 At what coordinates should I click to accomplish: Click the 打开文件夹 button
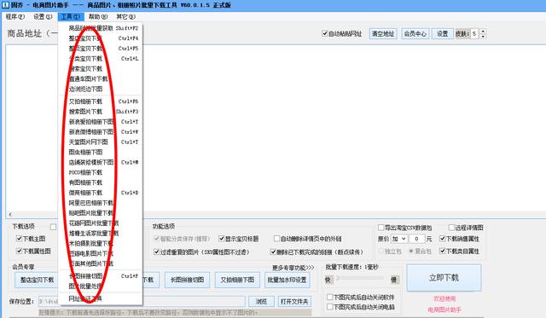[294, 302]
